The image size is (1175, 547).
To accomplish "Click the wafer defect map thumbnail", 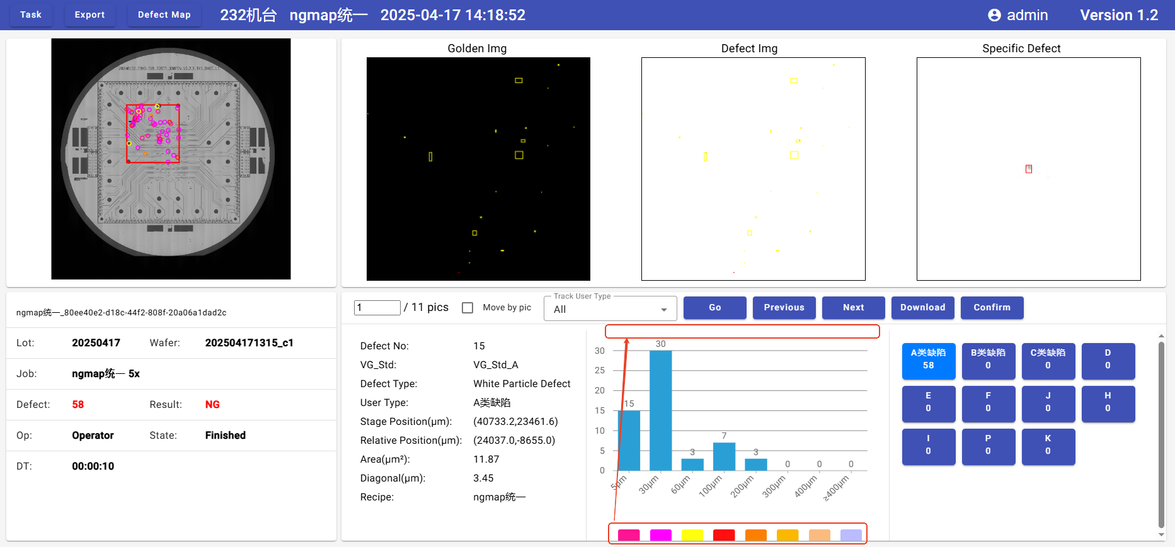I will point(171,159).
